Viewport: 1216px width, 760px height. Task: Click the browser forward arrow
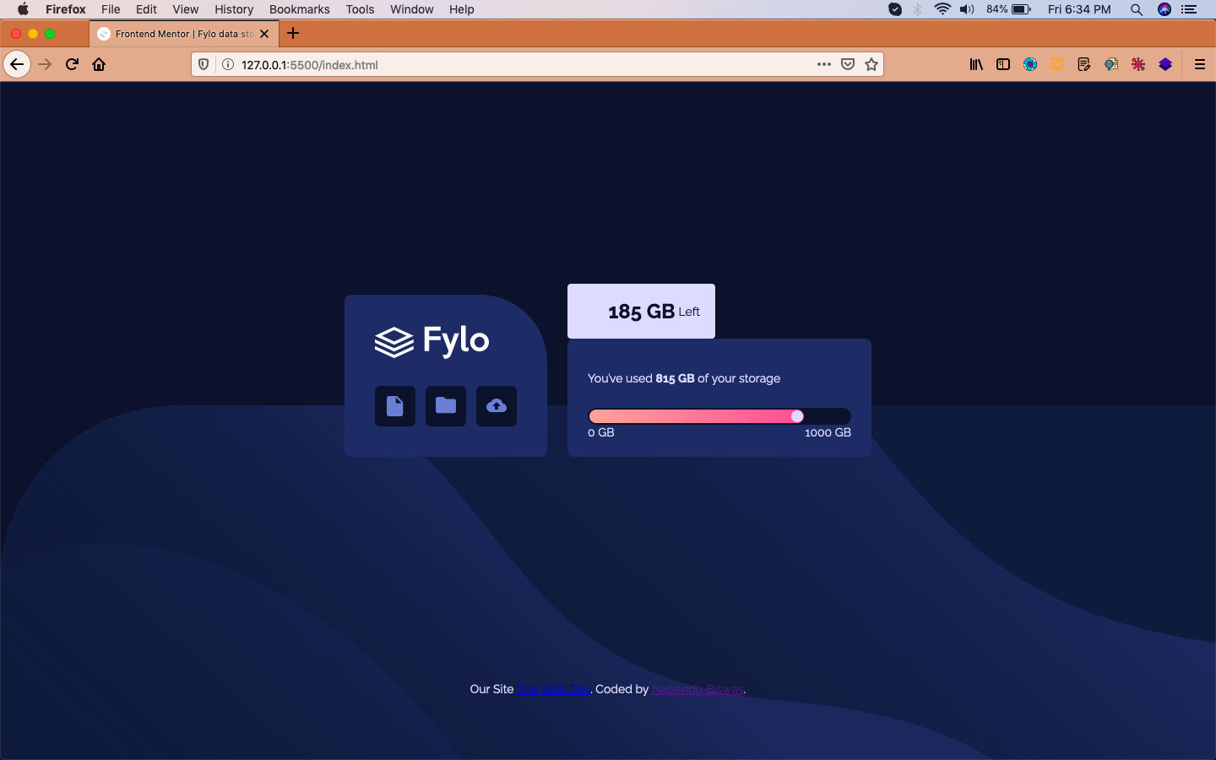click(x=45, y=64)
